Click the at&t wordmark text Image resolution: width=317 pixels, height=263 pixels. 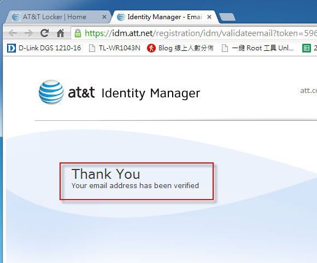[x=81, y=92]
